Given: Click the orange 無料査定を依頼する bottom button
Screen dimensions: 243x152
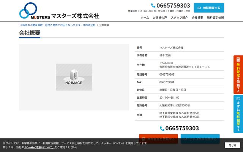Looking at the screenshot, I should (159, 139).
